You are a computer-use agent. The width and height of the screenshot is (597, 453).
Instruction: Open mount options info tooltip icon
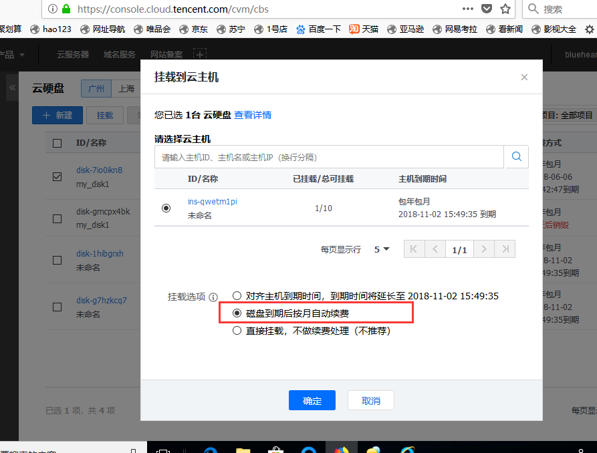pyautogui.click(x=213, y=297)
